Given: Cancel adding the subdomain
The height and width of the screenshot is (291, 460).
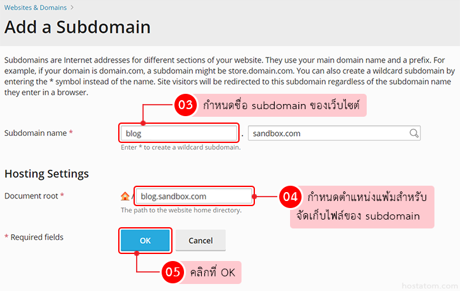Looking at the screenshot, I should 201,241.
